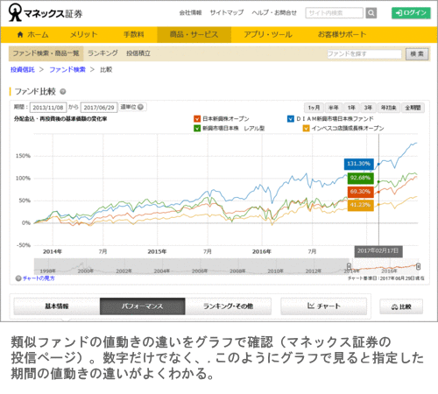
Task: Click the left range handle on timeline navigator
Action: pyautogui.click(x=349, y=266)
